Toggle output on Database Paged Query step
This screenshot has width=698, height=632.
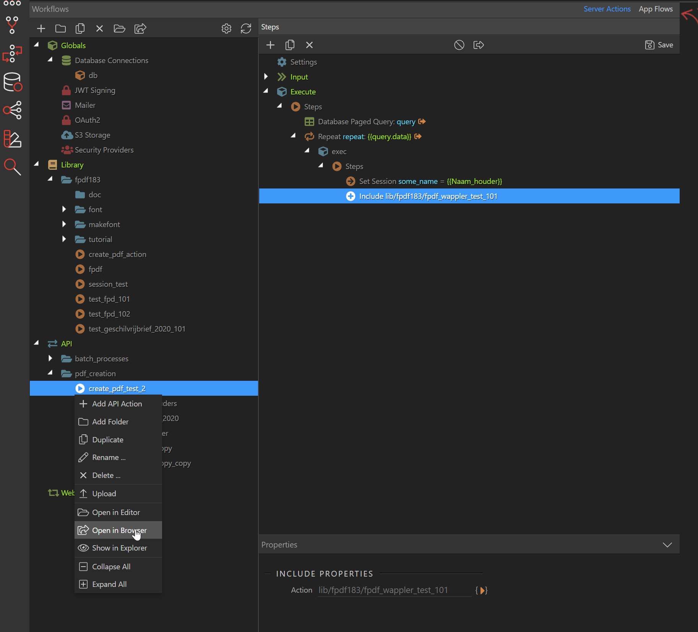[422, 122]
